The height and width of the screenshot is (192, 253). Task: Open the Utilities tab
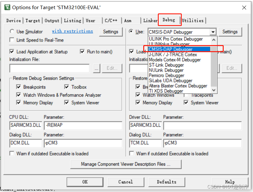(193, 21)
